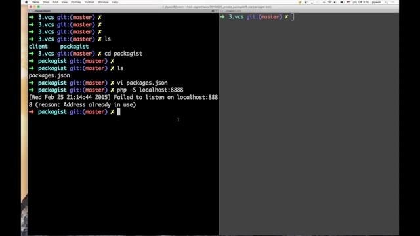This screenshot has height=236, width=420.
Task: Click the green zoom window button
Action: coord(39,7)
